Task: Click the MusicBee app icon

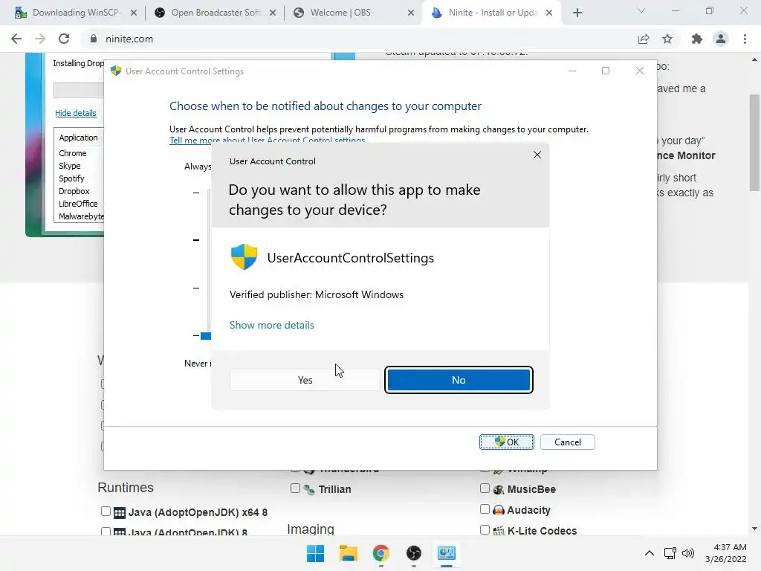Action: 499,489
